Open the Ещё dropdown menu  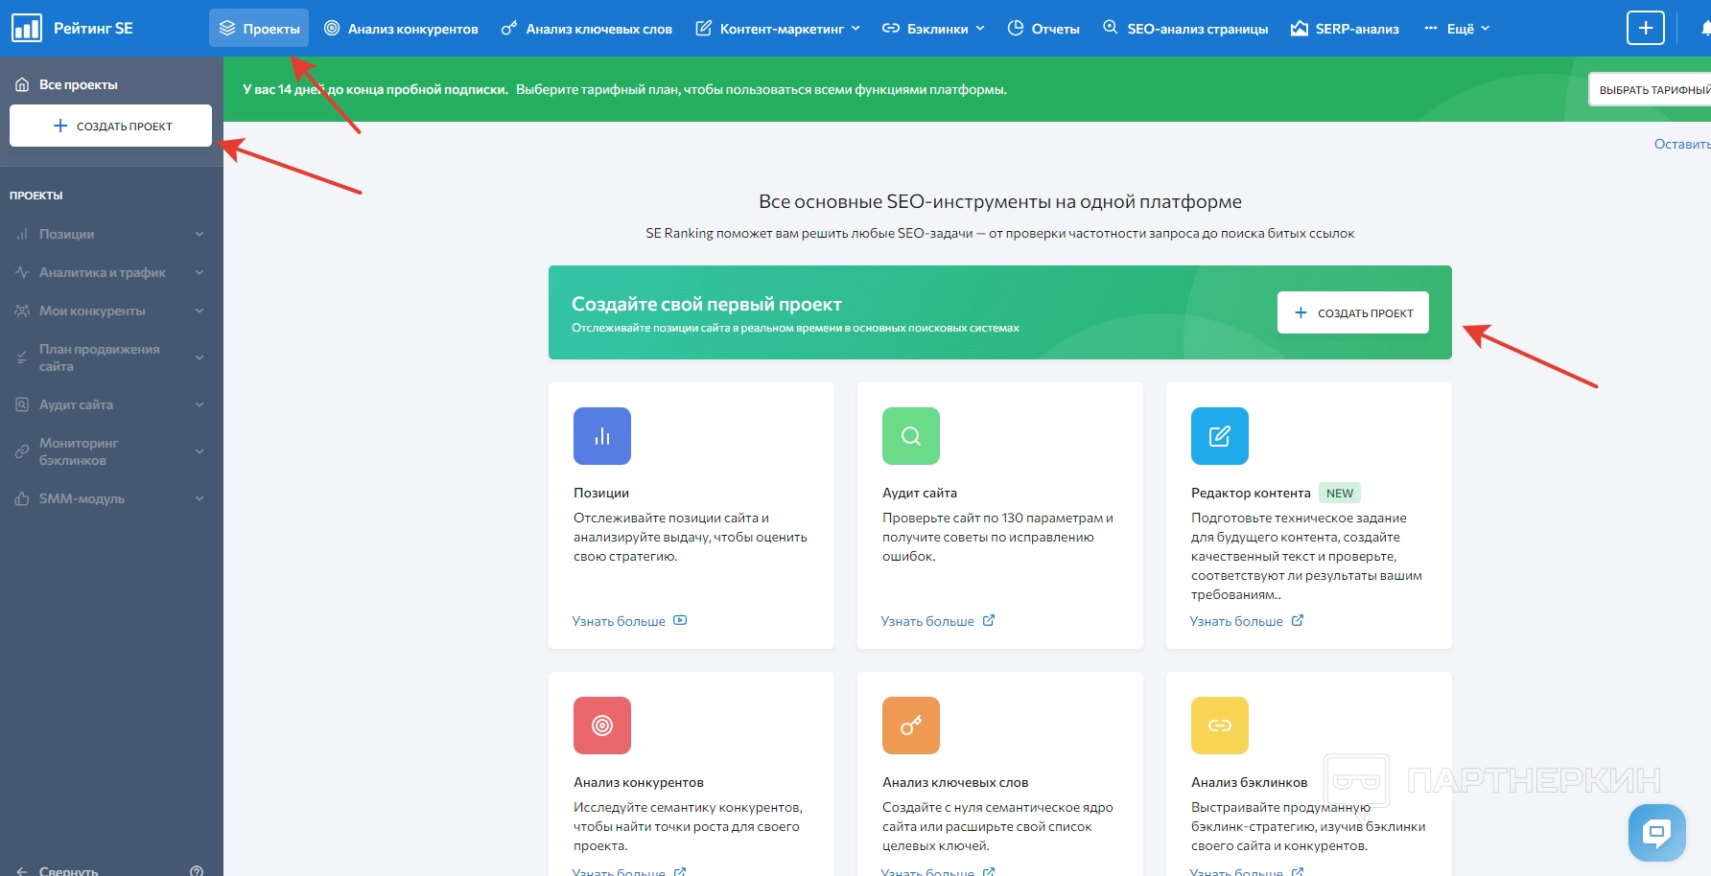(1457, 29)
